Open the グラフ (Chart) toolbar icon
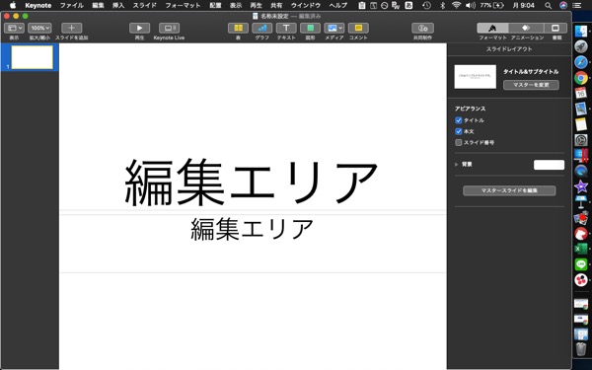This screenshot has height=370, width=592. [262, 28]
